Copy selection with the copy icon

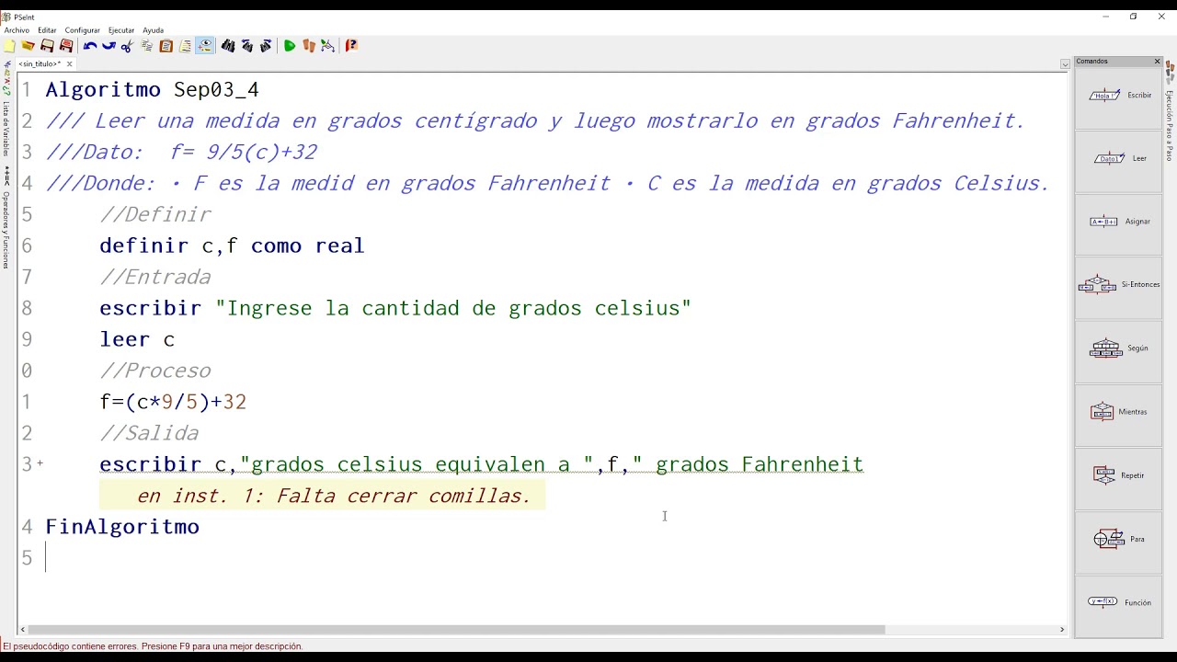147,46
